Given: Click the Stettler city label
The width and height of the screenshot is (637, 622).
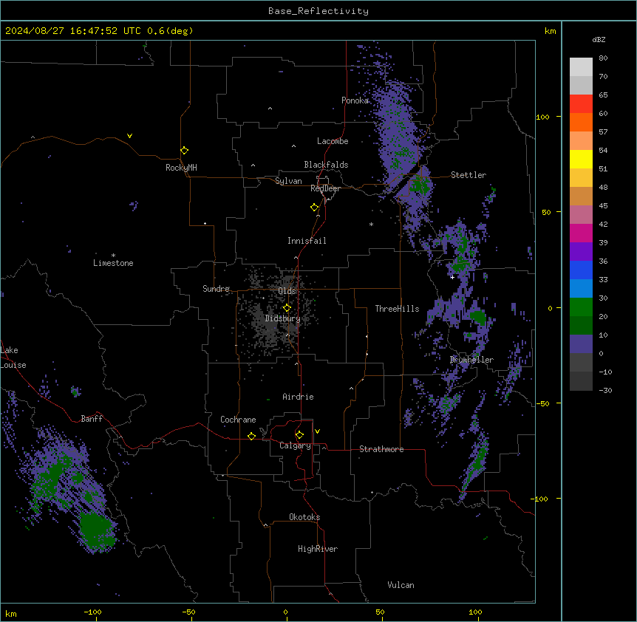Looking at the screenshot, I should [469, 175].
